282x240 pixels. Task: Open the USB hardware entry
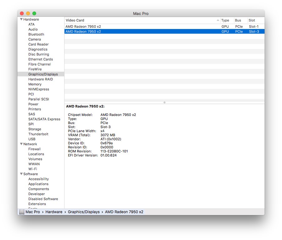pos(32,139)
